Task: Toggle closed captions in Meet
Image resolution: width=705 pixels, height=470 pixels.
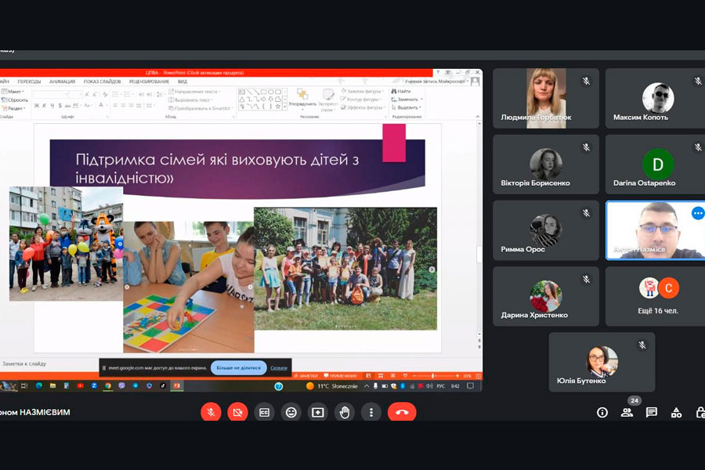Action: pos(264,412)
